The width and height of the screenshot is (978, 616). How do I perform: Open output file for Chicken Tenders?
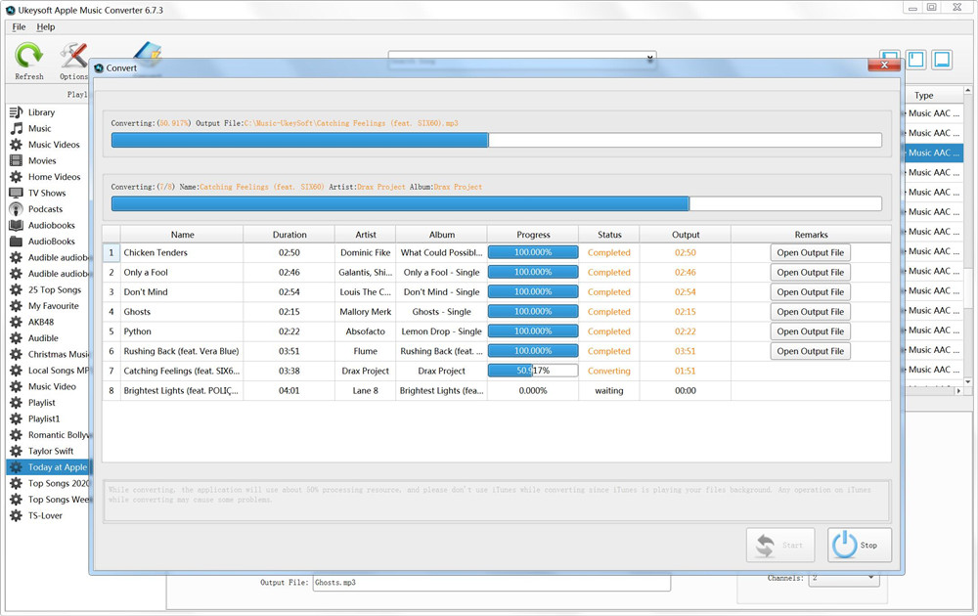point(810,252)
